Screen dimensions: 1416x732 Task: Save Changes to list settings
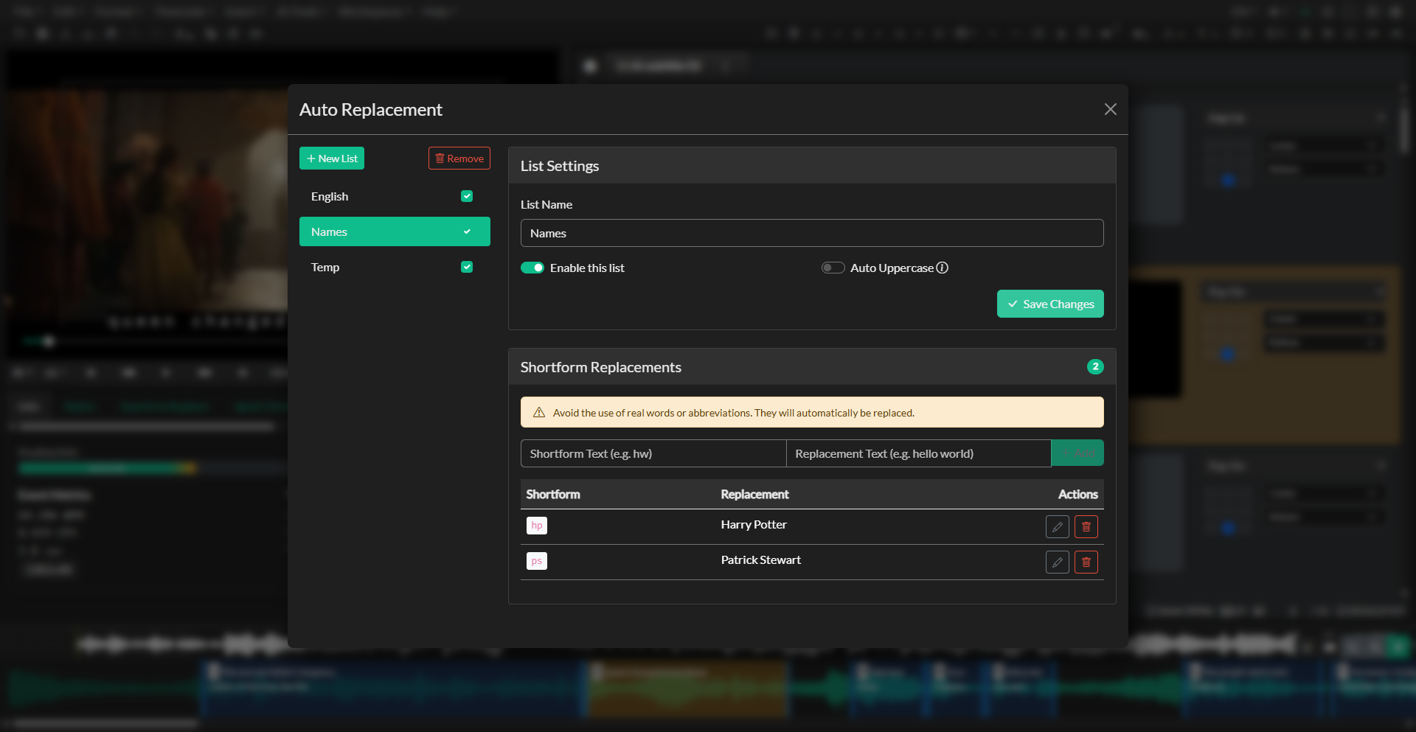[1050, 304]
